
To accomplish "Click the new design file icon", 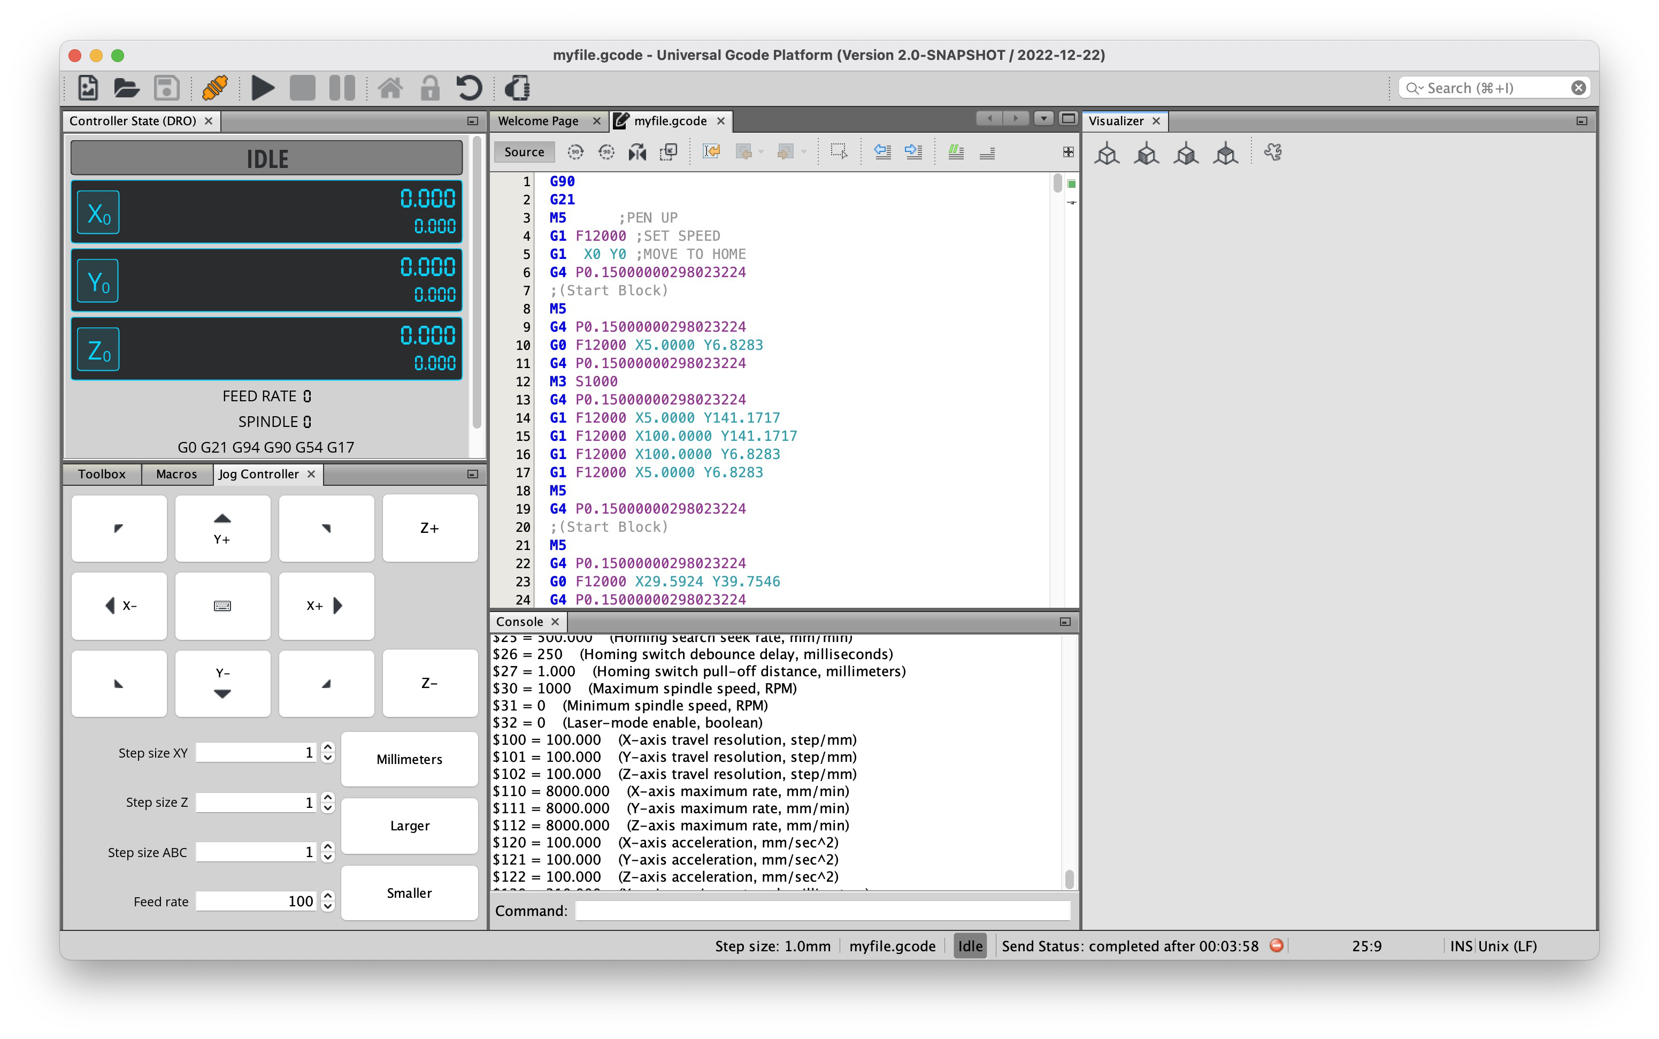I will tap(88, 88).
